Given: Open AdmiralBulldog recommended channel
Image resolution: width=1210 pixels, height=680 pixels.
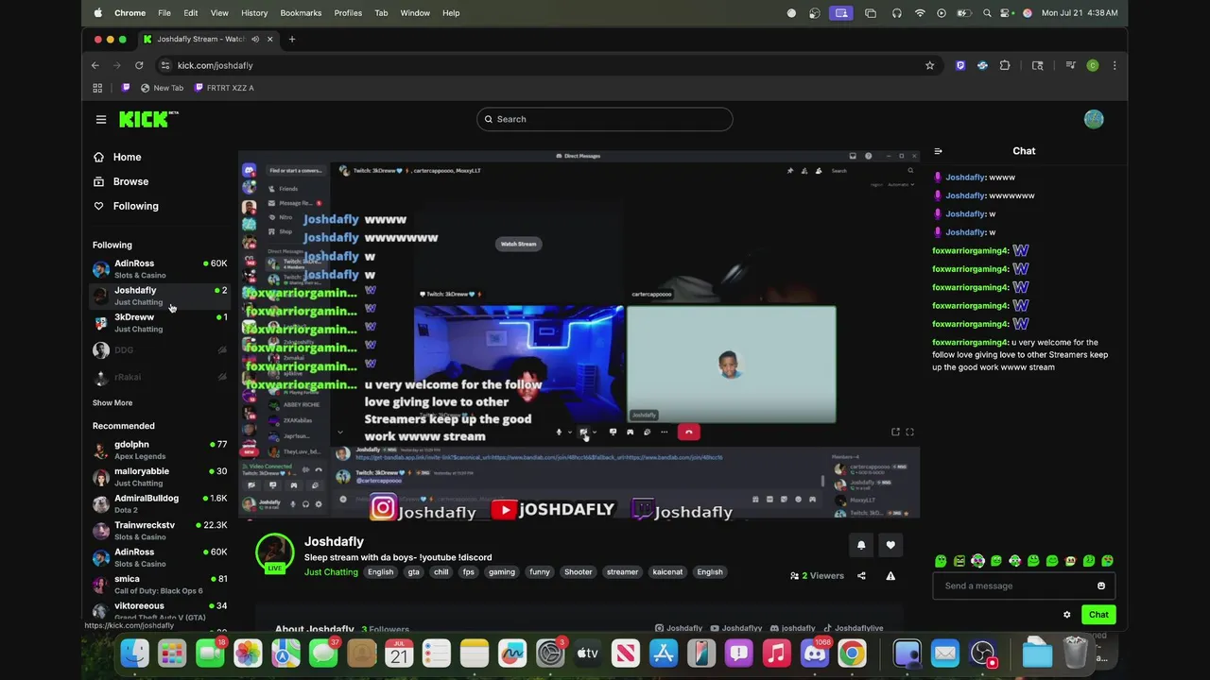Looking at the screenshot, I should pos(160,503).
